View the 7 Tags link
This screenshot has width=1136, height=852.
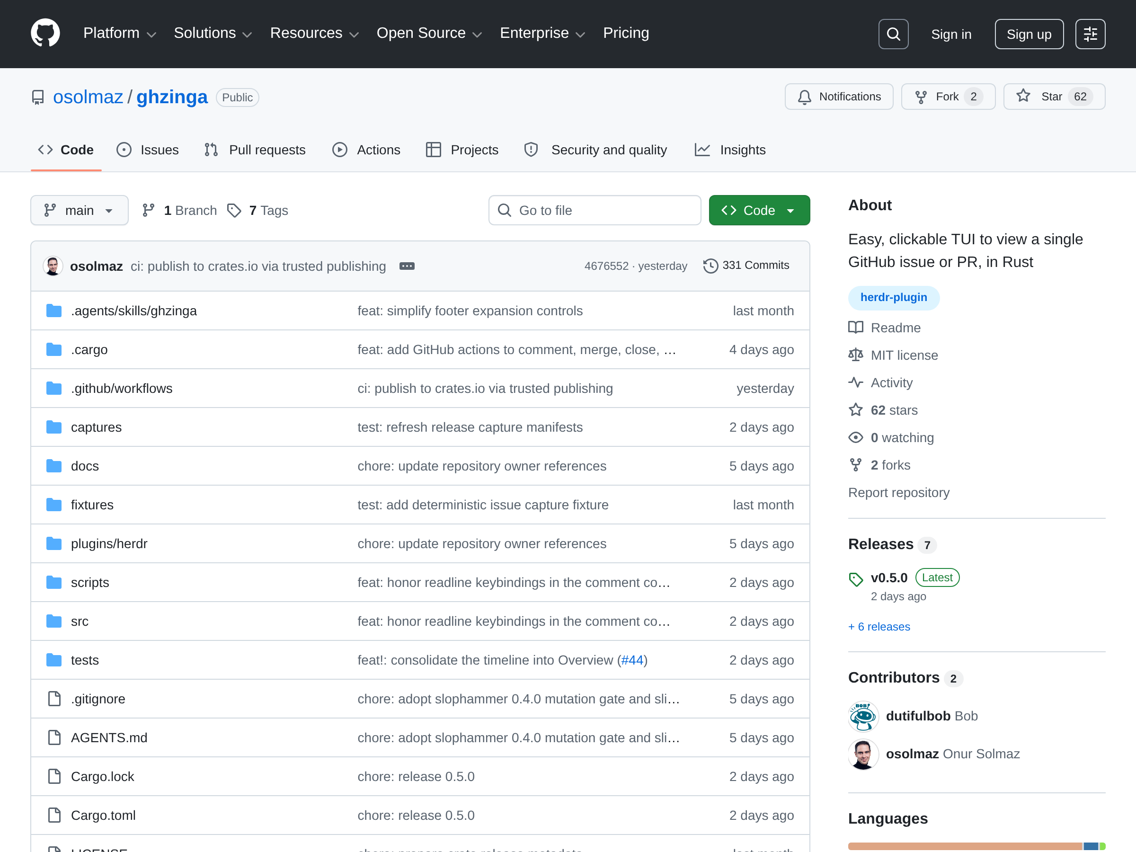(258, 211)
